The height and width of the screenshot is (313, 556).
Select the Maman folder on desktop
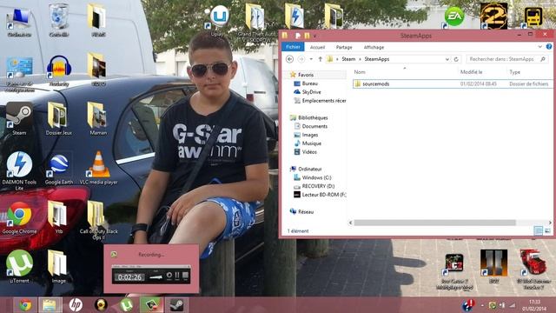[98, 119]
